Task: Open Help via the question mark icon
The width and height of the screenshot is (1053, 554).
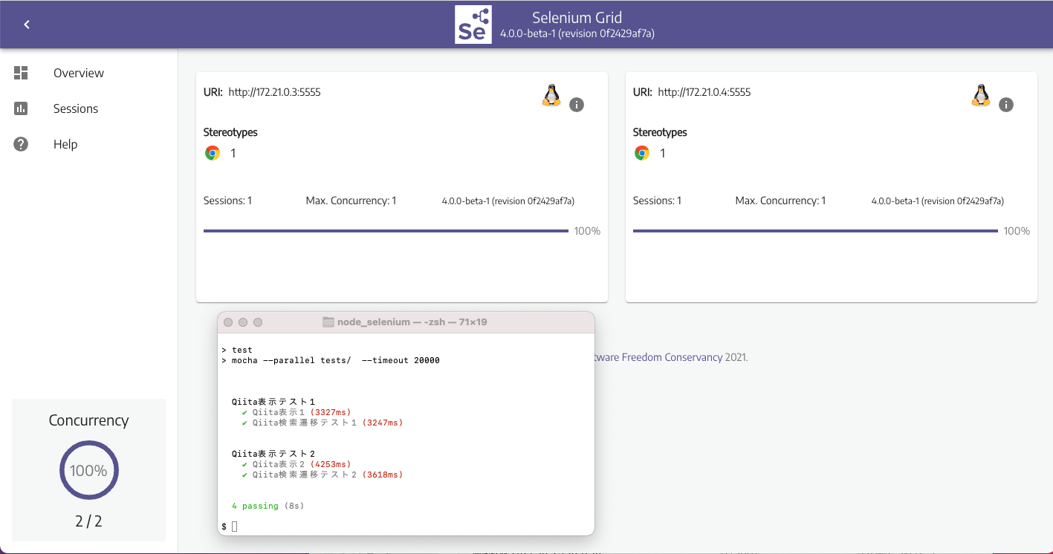Action: coord(20,144)
